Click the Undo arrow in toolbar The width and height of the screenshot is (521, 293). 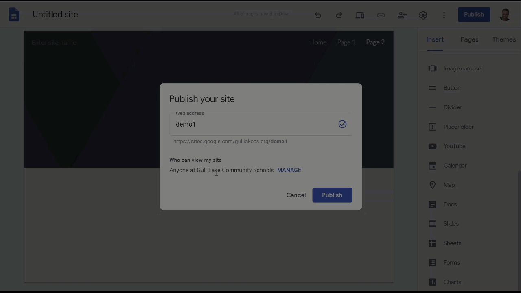click(318, 15)
